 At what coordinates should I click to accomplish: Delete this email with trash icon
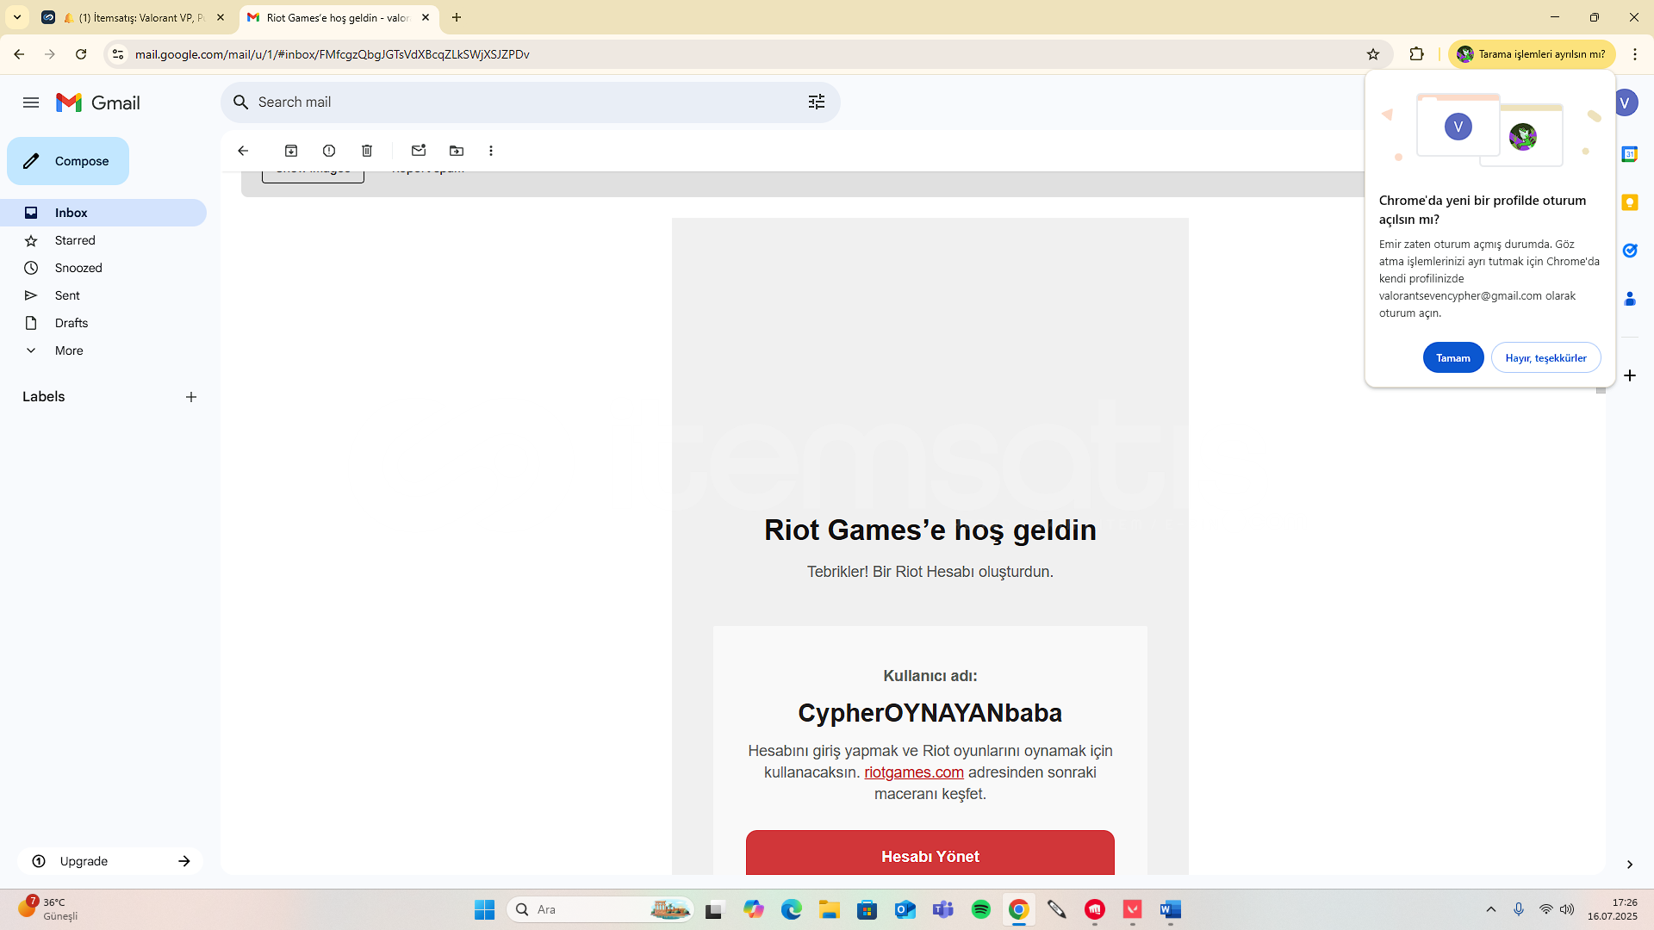tap(367, 151)
